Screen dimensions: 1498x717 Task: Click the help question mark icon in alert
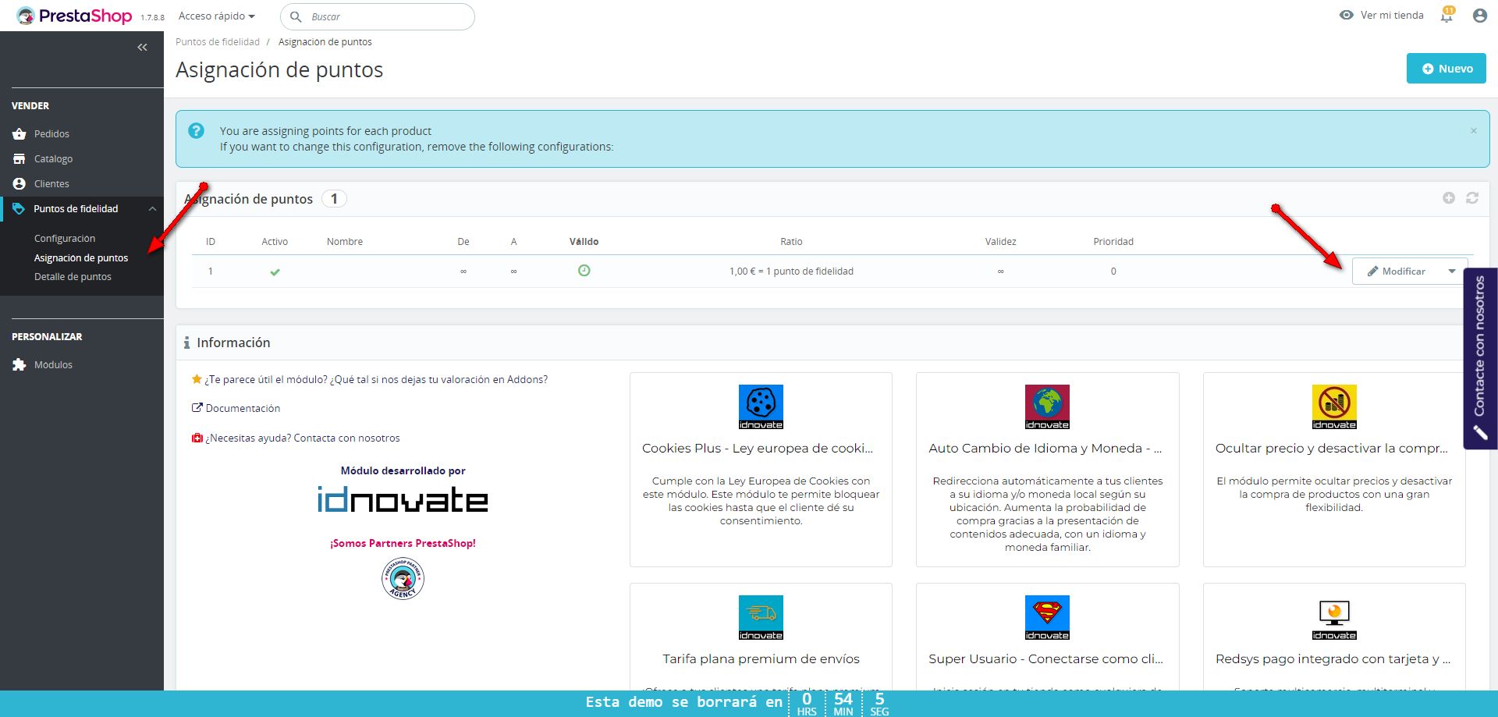point(197,131)
